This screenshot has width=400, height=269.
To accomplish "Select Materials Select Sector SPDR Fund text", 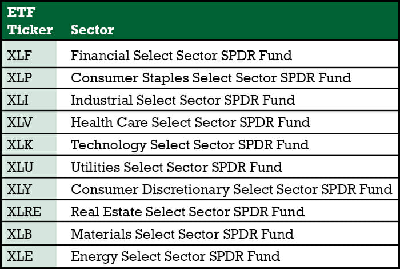I will point(182,234).
